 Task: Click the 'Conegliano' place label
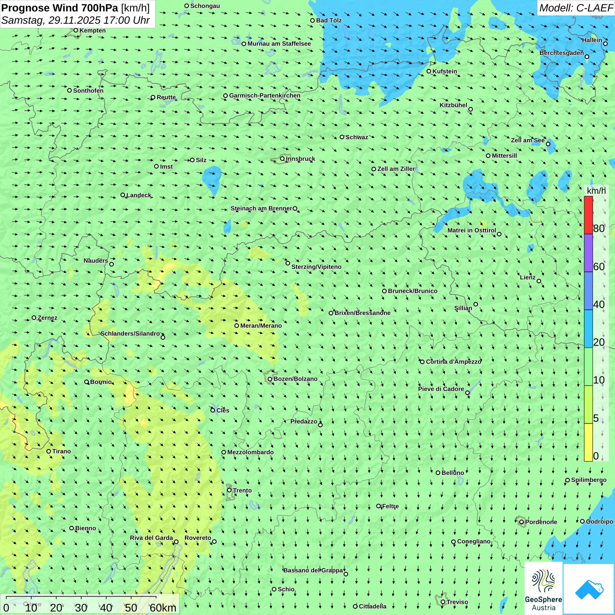pyautogui.click(x=474, y=541)
